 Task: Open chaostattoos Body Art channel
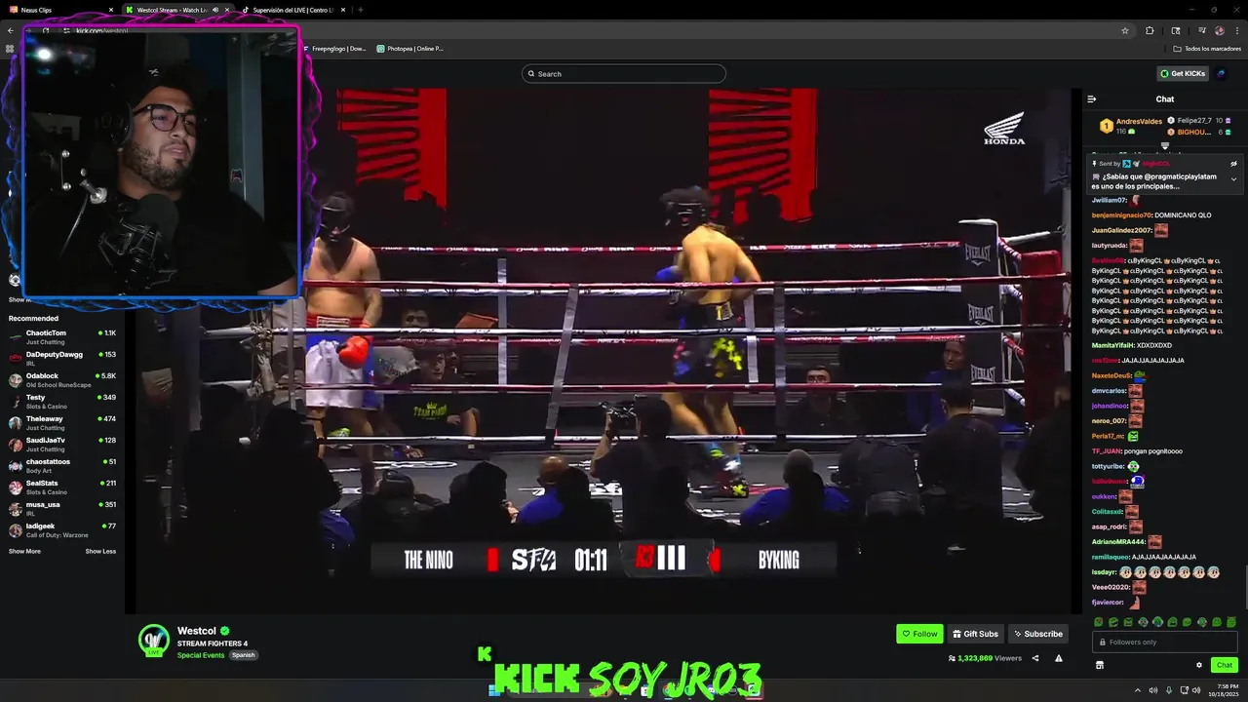click(62, 466)
